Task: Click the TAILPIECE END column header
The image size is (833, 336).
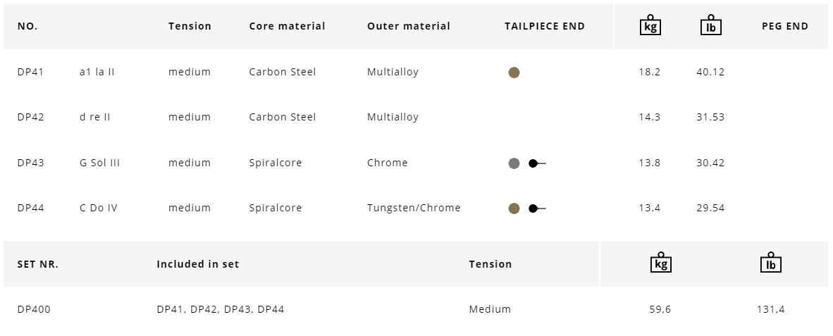Action: click(544, 26)
